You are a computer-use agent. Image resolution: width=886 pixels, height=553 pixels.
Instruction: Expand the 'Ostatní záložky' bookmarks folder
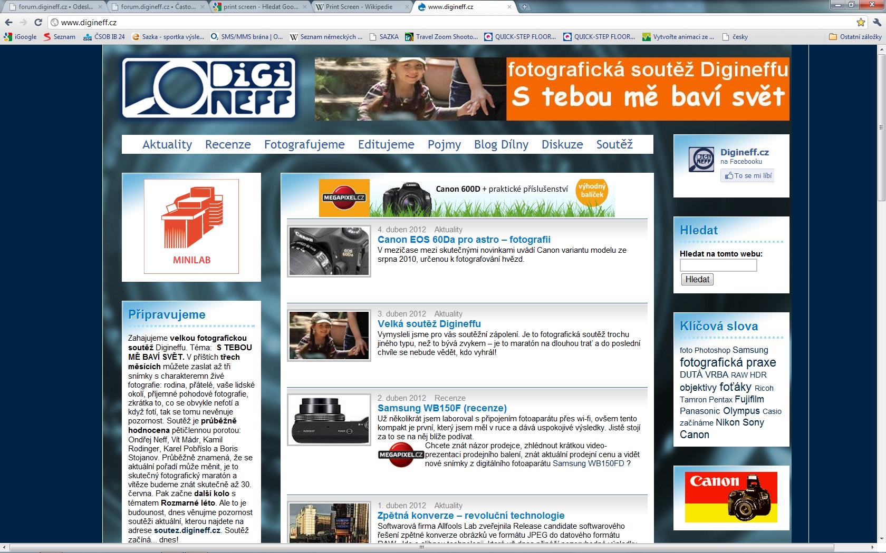coord(855,37)
